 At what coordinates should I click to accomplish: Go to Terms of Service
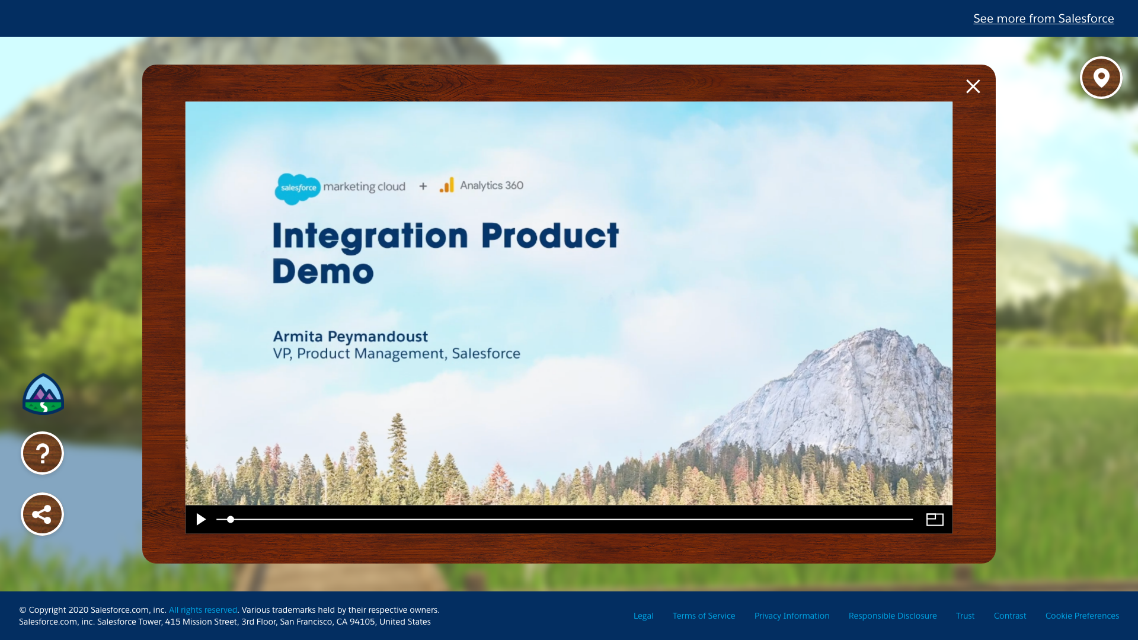pyautogui.click(x=704, y=616)
